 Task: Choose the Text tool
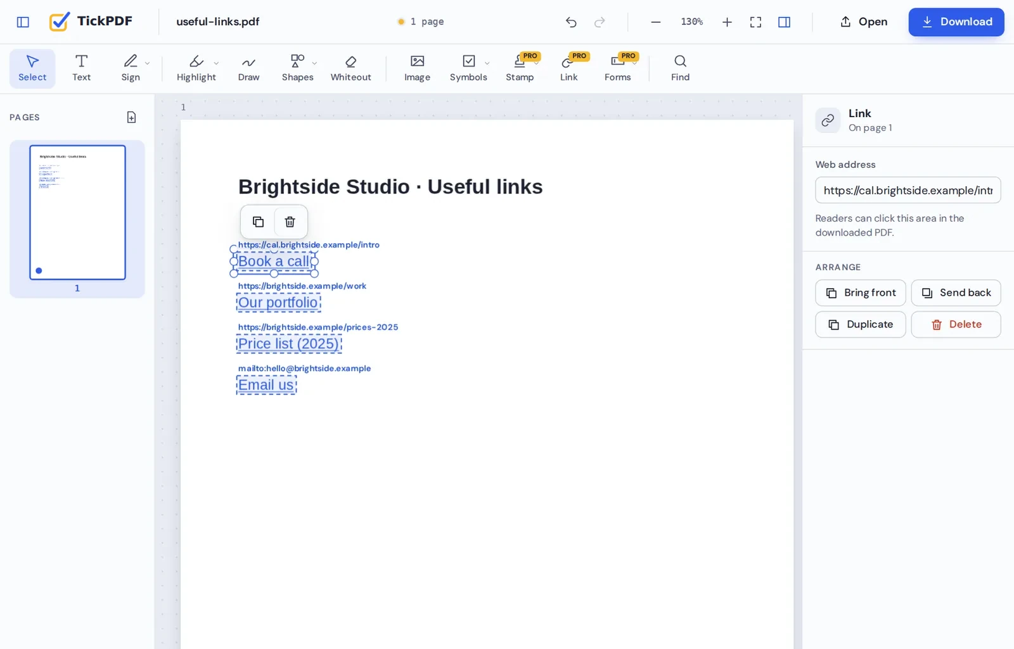81,68
